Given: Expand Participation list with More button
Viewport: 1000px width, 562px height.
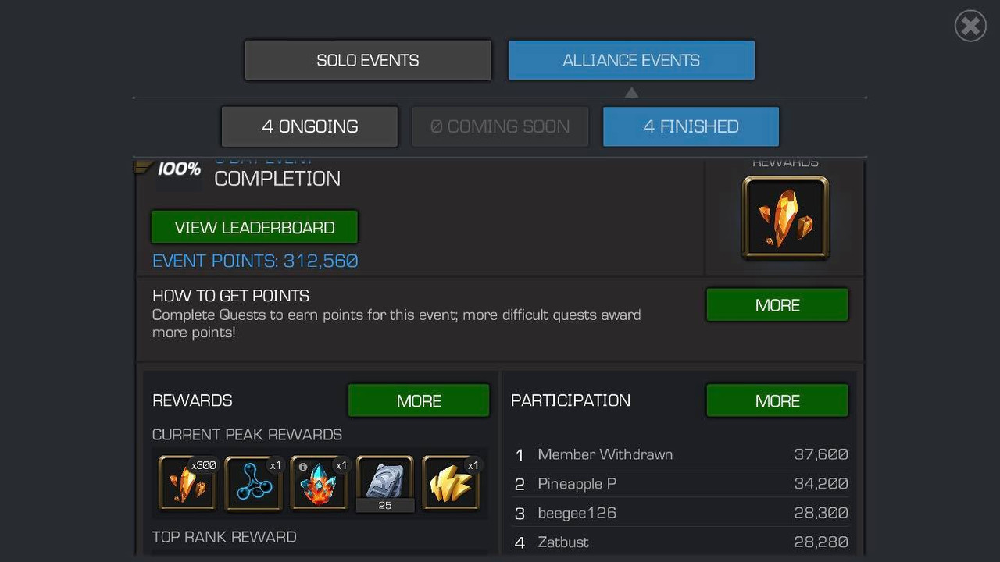Looking at the screenshot, I should tap(777, 400).
